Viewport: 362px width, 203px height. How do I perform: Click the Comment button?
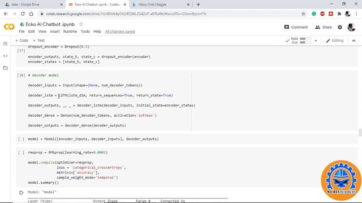coord(296,27)
